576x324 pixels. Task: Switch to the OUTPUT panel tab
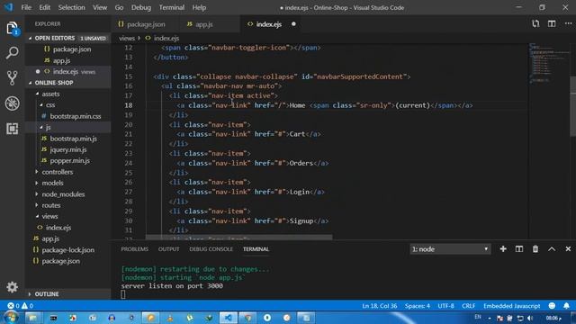tap(168, 249)
